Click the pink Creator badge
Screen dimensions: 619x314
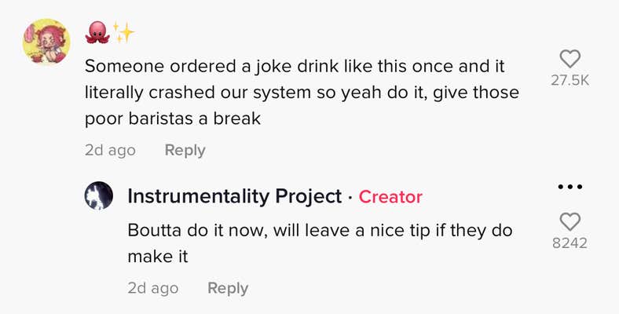(x=390, y=197)
